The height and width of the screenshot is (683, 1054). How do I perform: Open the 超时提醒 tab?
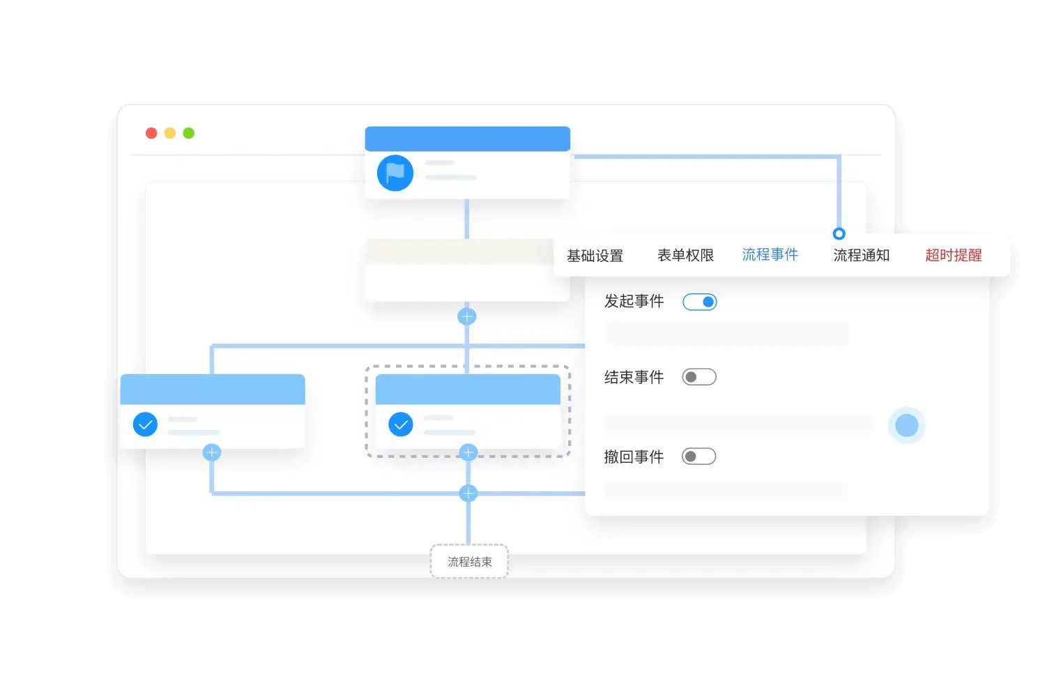point(953,256)
